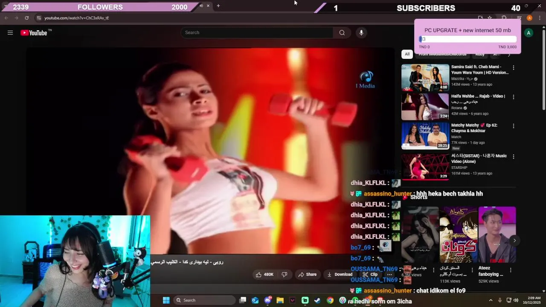The height and width of the screenshot is (307, 546).
Task: Open the Chrome profile avatar in toolbar
Action: (529, 18)
